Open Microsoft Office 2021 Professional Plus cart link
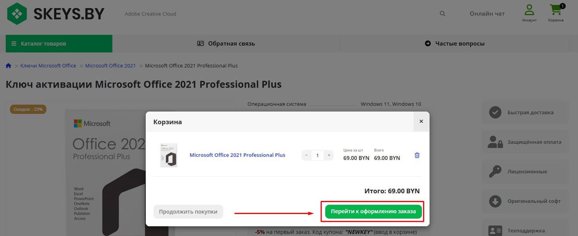Screen dimensions: 578x236 237,155
